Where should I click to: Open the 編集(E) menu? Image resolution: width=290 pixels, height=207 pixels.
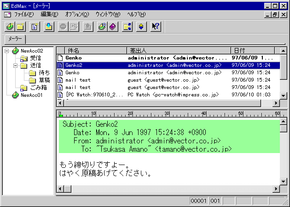[x=49, y=14]
